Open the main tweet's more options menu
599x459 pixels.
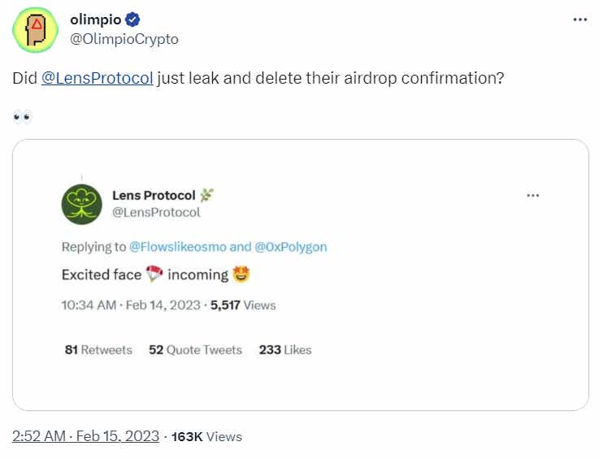point(579,19)
